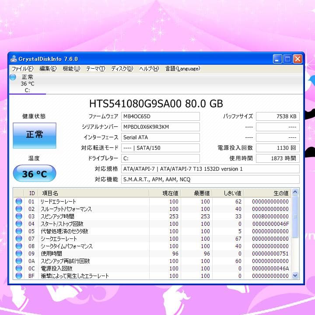Select the スループットパフォーマンス attribute row
The height and width of the screenshot is (315, 315).
pos(153,209)
